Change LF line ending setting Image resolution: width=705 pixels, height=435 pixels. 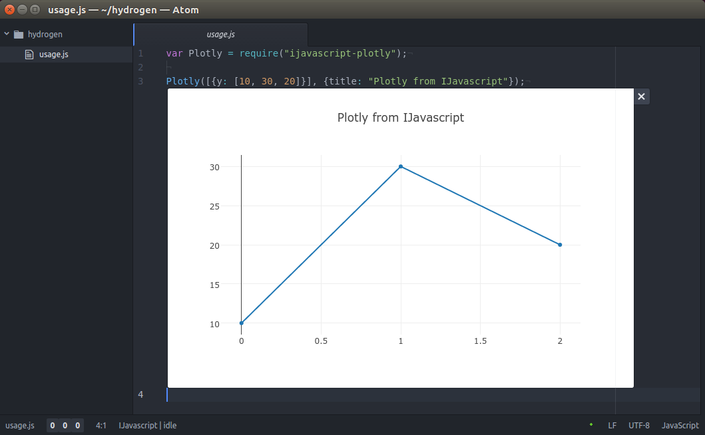612,425
